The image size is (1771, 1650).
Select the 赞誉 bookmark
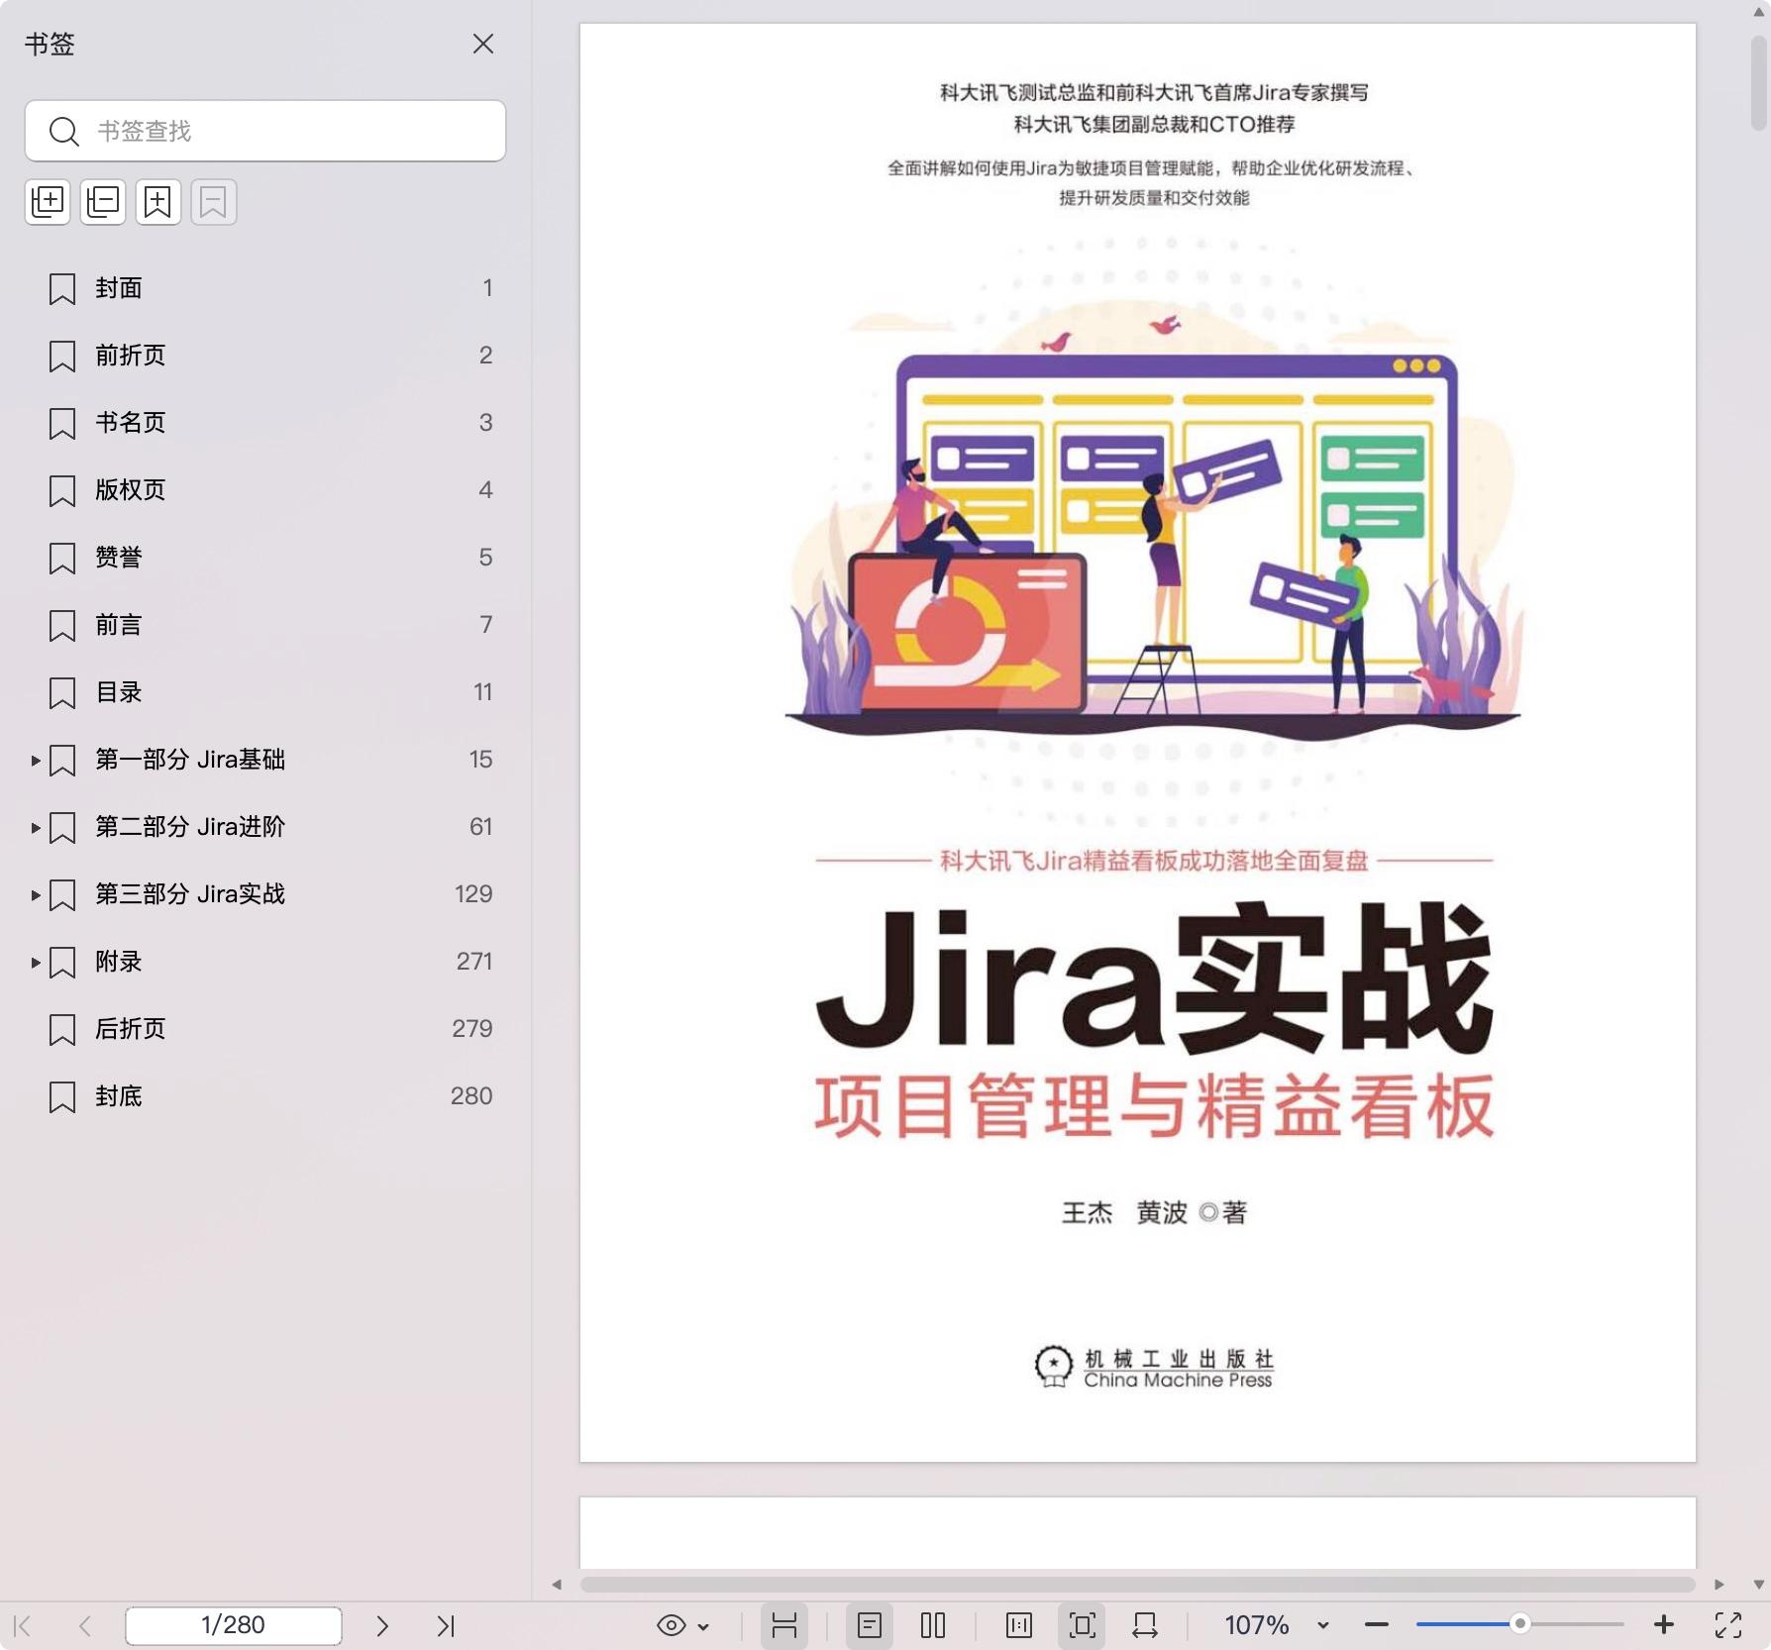click(119, 558)
